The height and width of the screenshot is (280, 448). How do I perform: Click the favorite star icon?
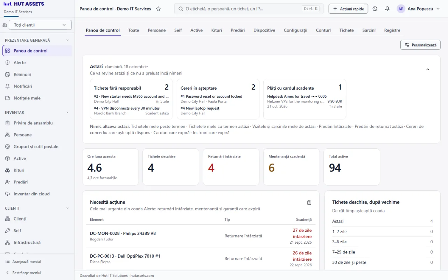click(x=158, y=9)
